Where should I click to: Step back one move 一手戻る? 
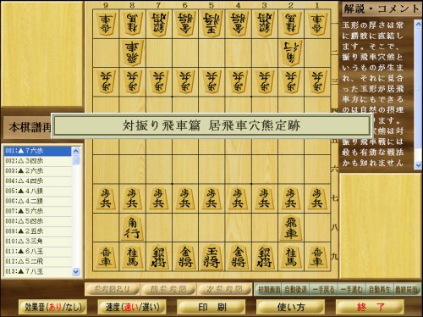(323, 290)
